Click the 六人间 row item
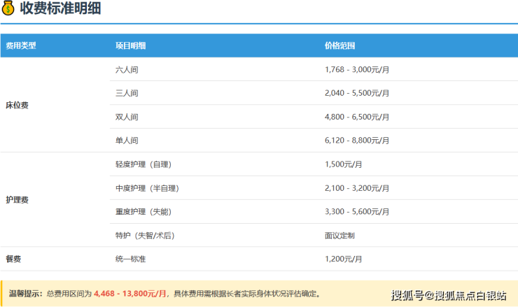Image resolution: width=518 pixels, height=307 pixels. click(x=127, y=69)
